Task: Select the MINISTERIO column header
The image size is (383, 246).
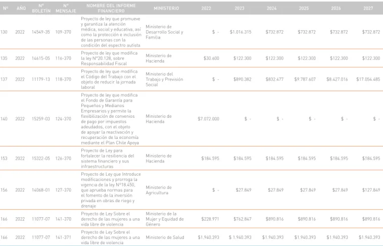Action: (166, 8)
